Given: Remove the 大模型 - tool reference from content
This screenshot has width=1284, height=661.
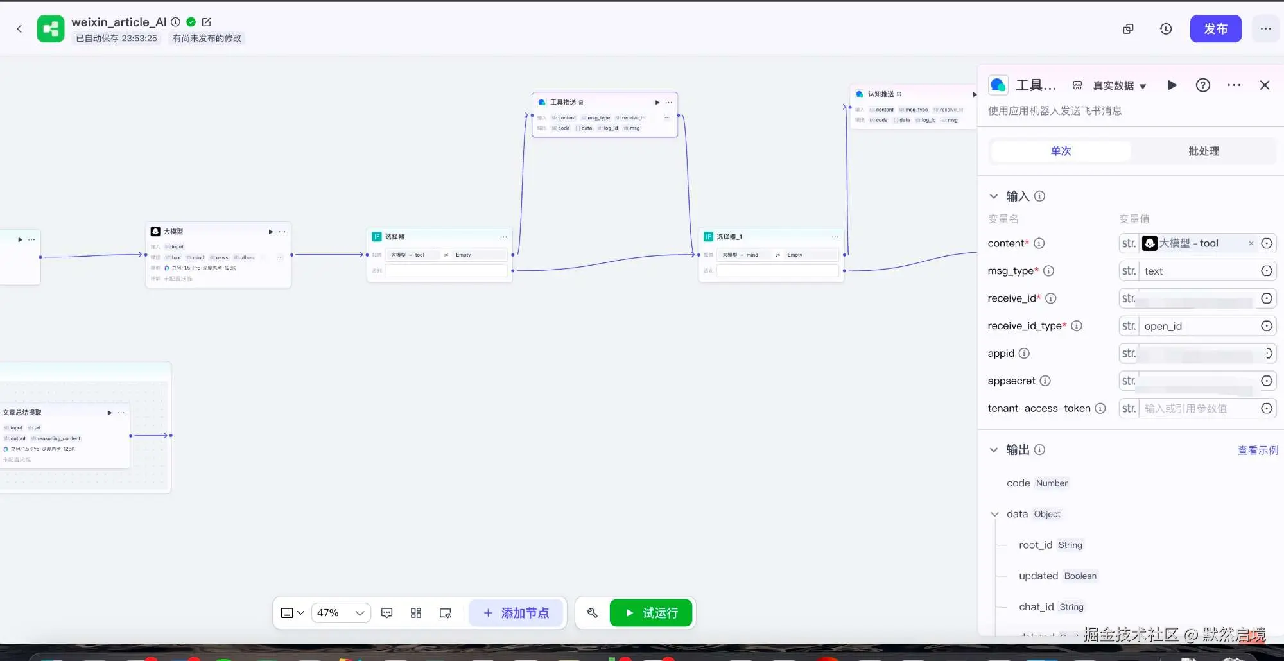Looking at the screenshot, I should [x=1251, y=243].
